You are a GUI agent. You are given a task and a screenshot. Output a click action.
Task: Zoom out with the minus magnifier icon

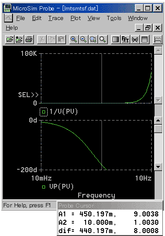click(83, 40)
